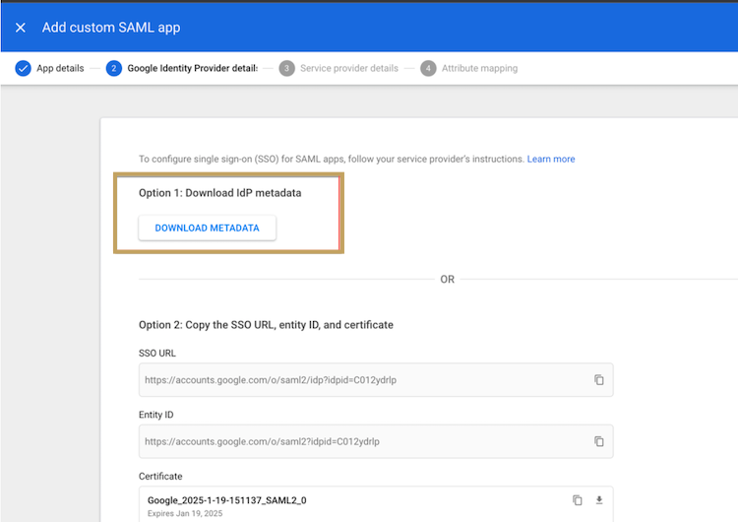Go to the App details step label
This screenshot has height=522, width=738.
60,68
